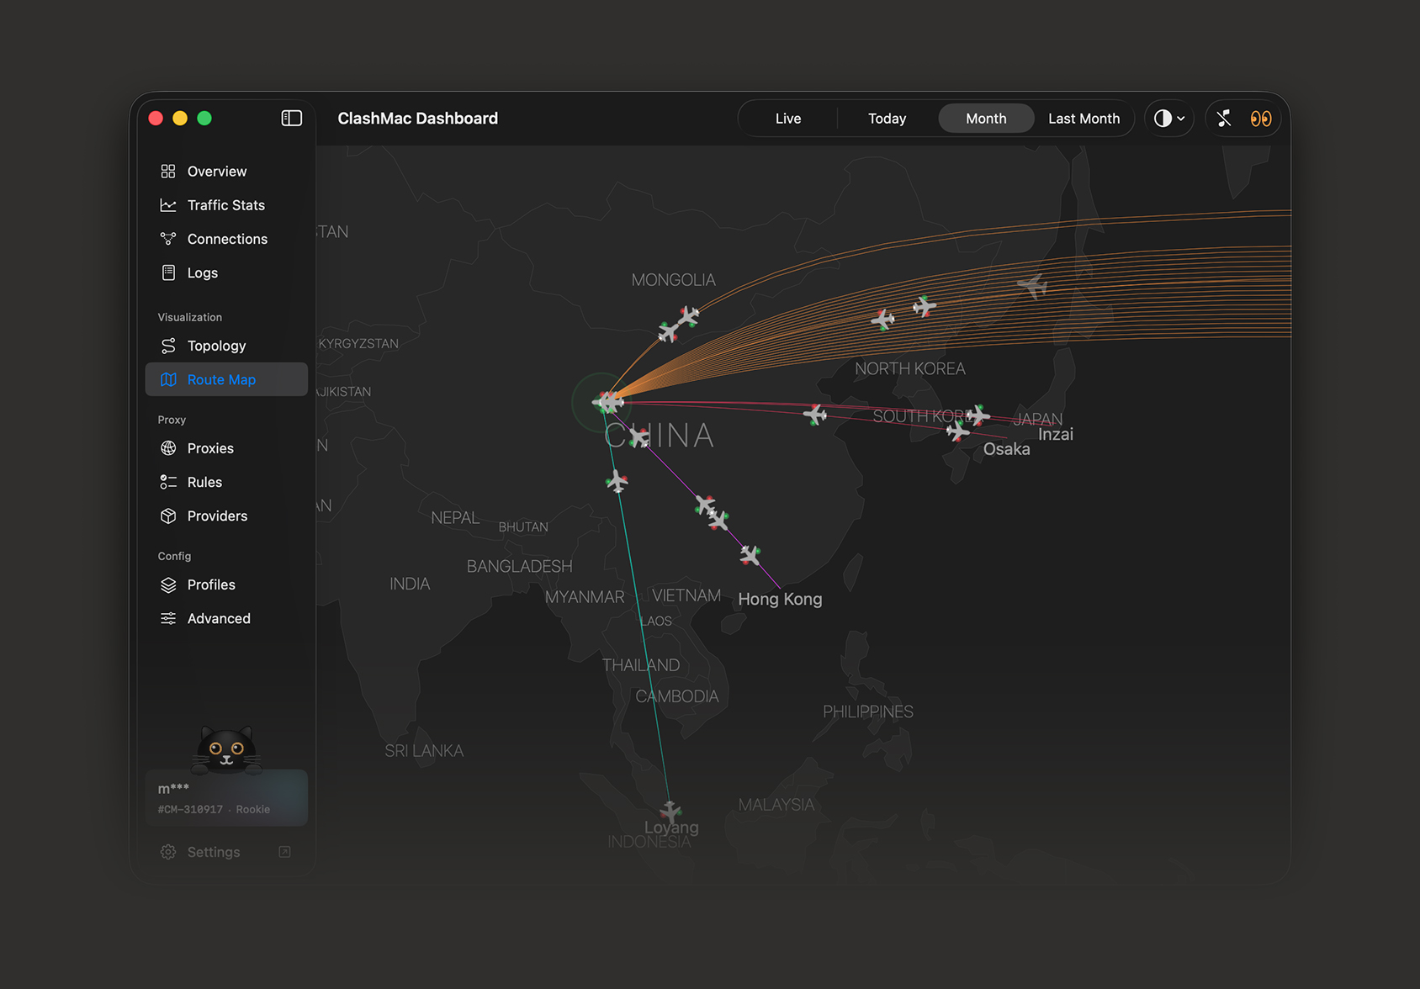
Task: Open the Topology visualization
Action: coord(226,346)
